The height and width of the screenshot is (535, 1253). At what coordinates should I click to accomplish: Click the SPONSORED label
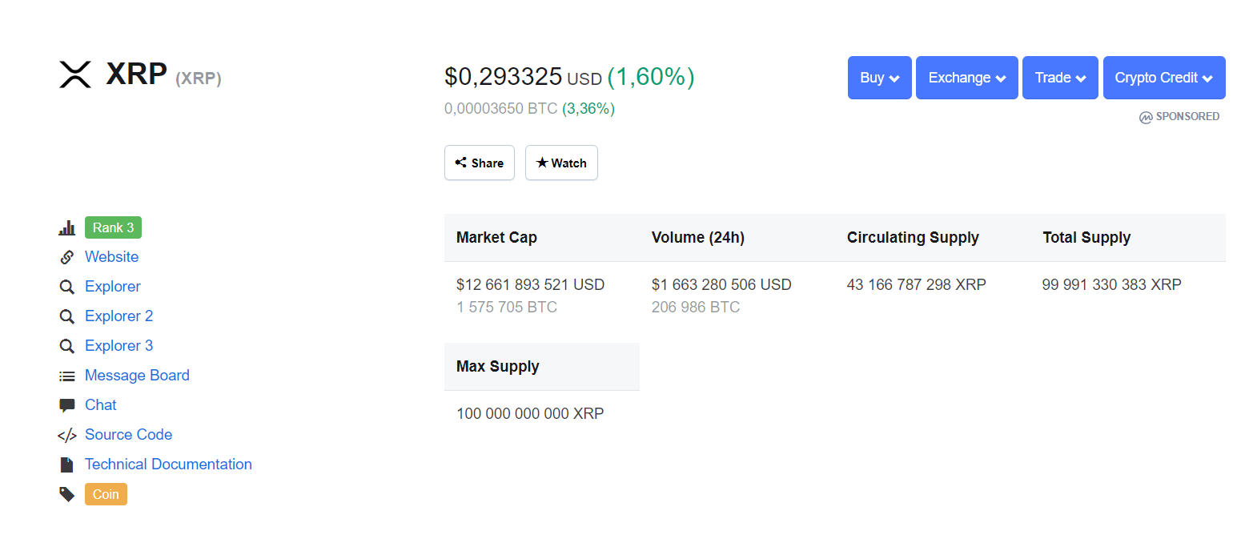(x=1179, y=116)
